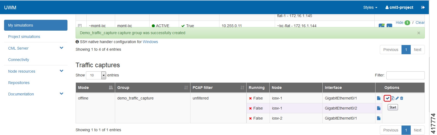Open capture file icon for iosv-1 GigabitEthernet0/2
The image size is (437, 135).
pos(379,108)
